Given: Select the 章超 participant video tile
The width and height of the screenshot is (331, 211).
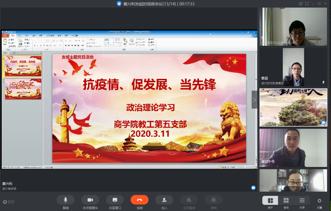Looking at the screenshot, I should 293,67.
